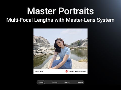Click the XIAOMI 14 CIVI watermark text
The image size is (121, 90).
39,71
